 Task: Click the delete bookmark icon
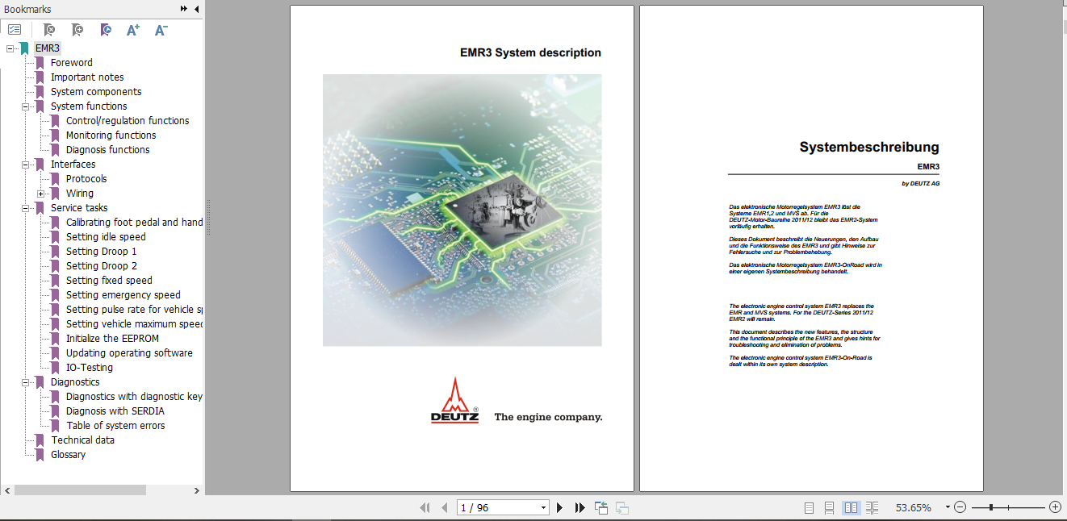click(x=48, y=29)
